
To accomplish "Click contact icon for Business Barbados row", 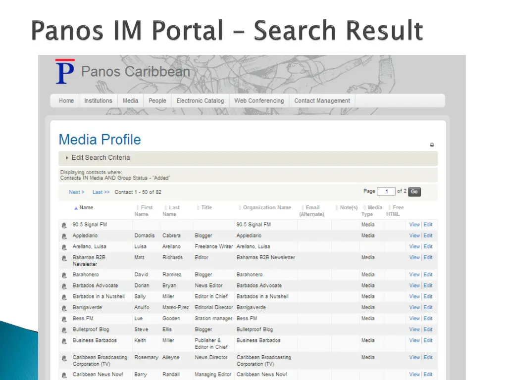I will [64, 341].
